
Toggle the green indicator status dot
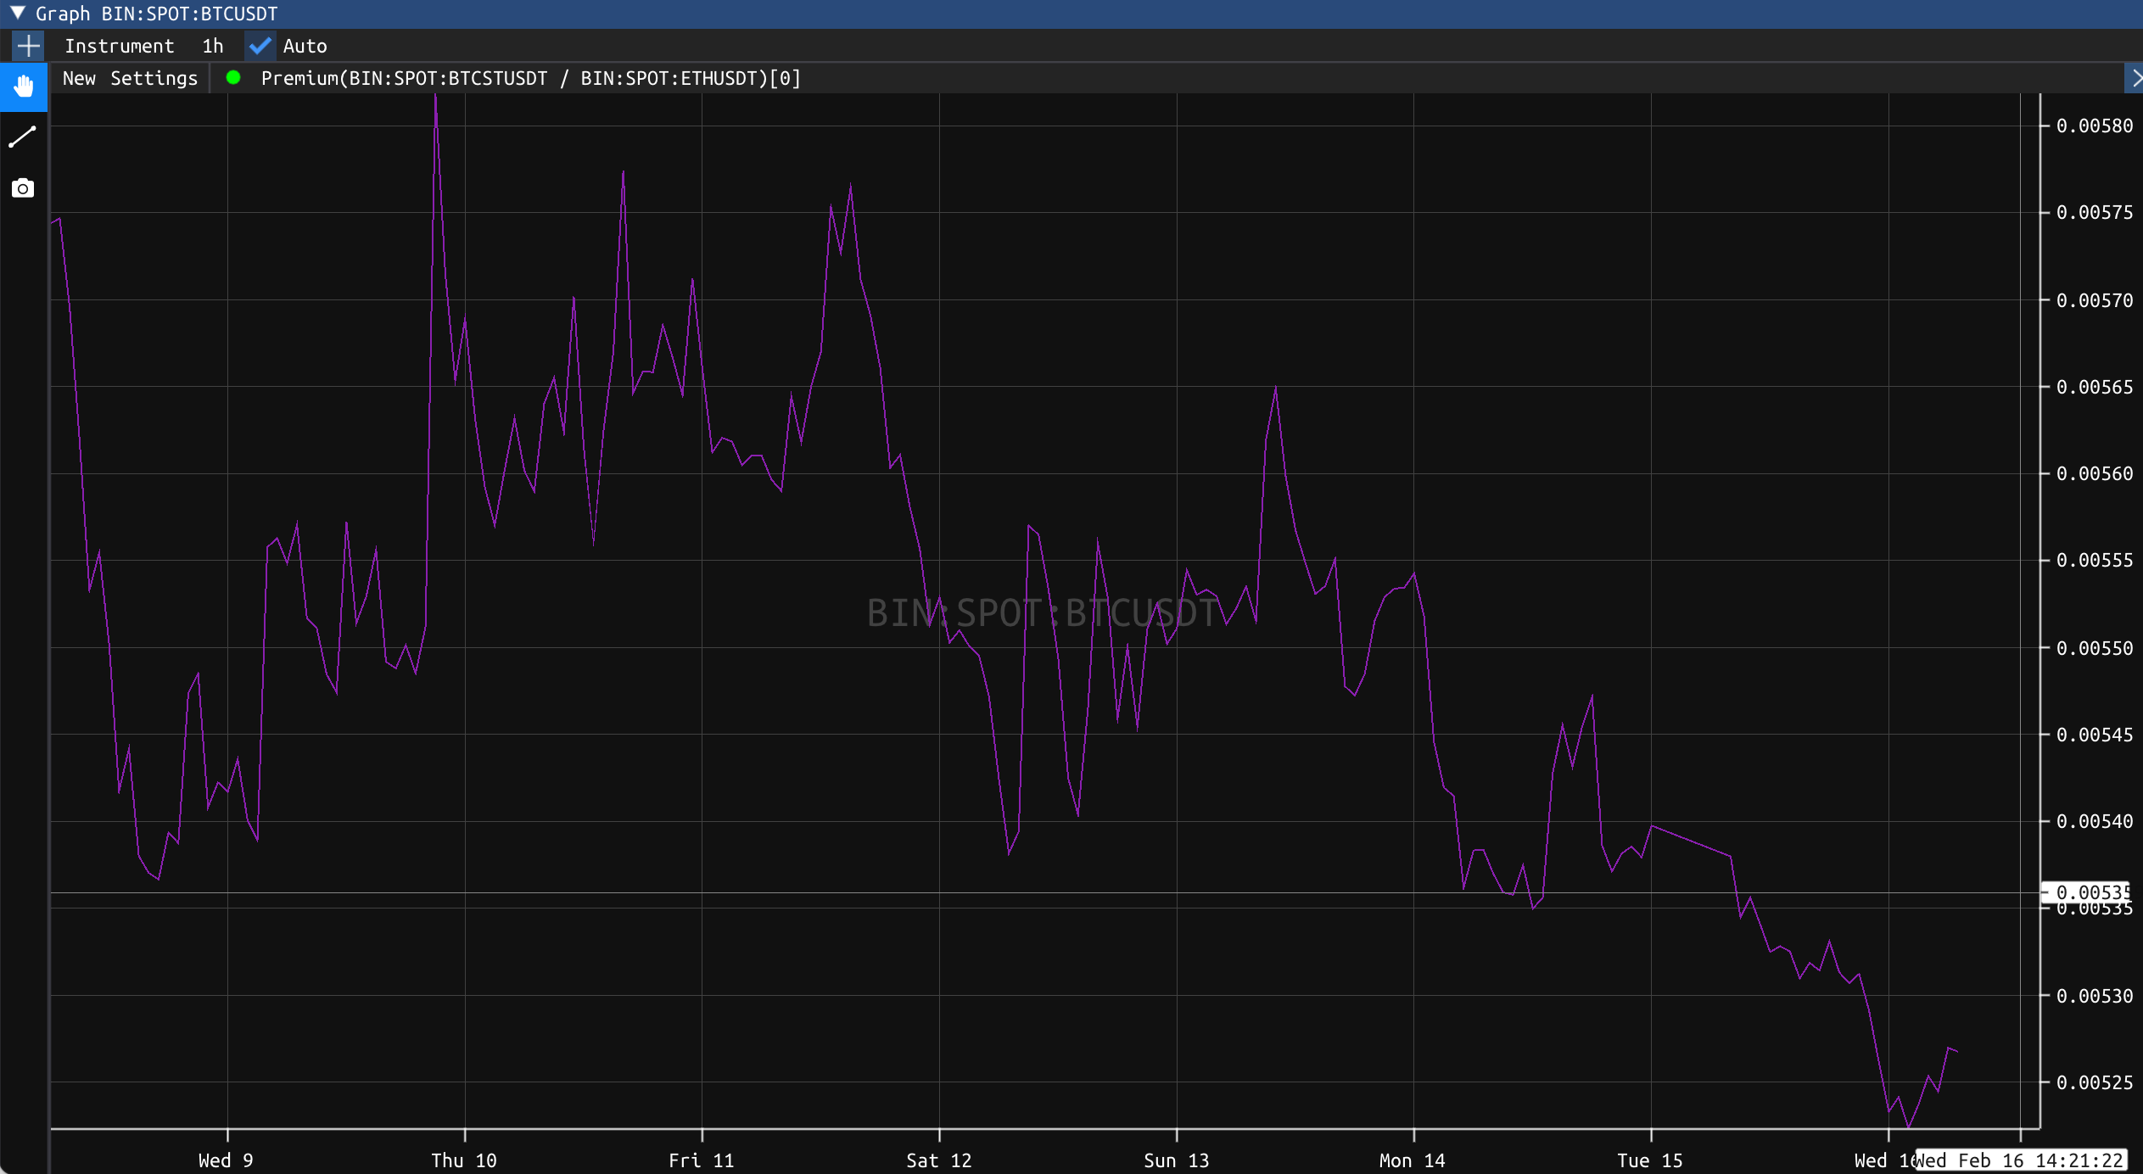(x=233, y=78)
